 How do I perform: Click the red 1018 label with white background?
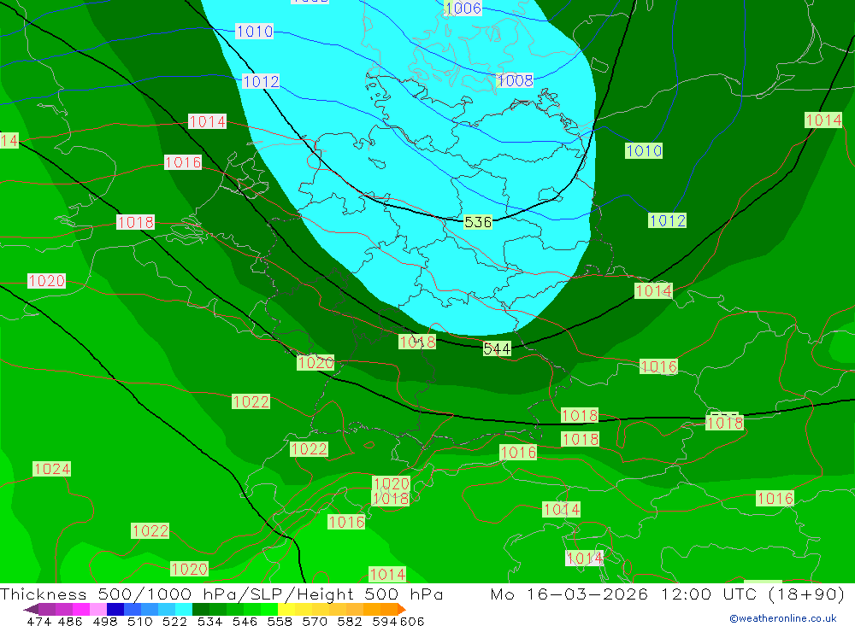tap(136, 222)
